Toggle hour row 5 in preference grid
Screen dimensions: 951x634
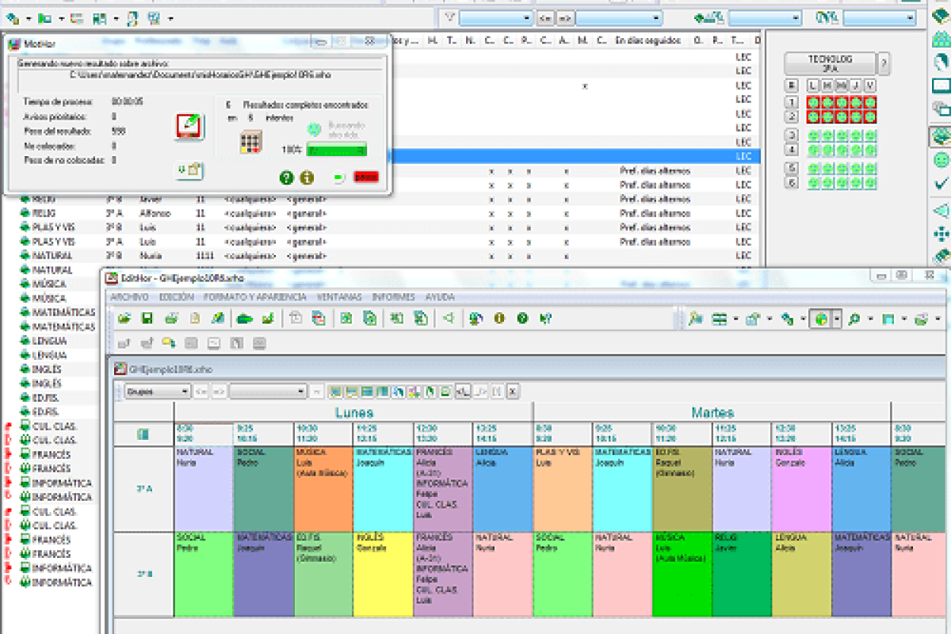[792, 168]
